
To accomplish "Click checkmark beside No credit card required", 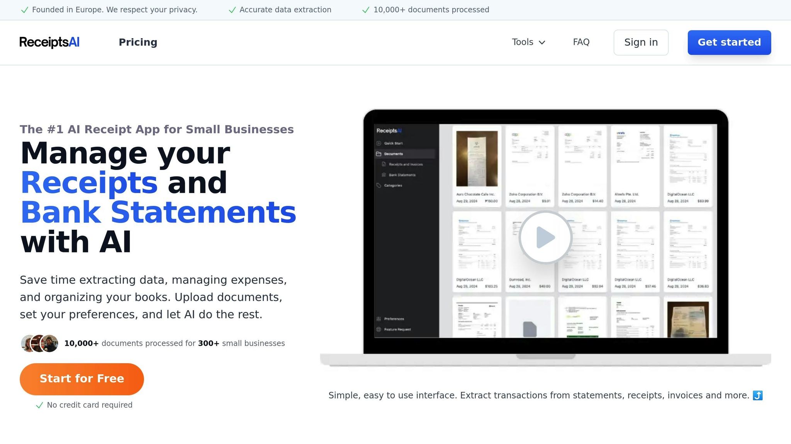I will 39,405.
